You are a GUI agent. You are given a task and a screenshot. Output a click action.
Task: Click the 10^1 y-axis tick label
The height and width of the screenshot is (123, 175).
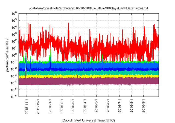14,48
